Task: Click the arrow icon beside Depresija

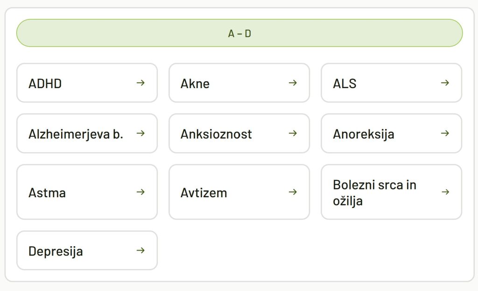Action: pos(140,250)
